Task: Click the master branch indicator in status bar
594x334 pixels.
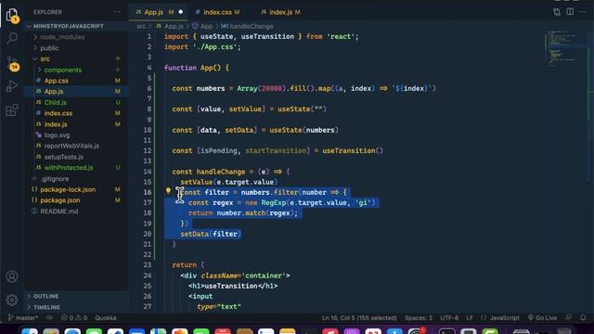Action: coord(22,317)
